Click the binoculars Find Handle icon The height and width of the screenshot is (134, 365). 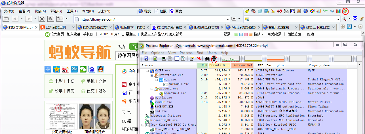click(x=207, y=59)
